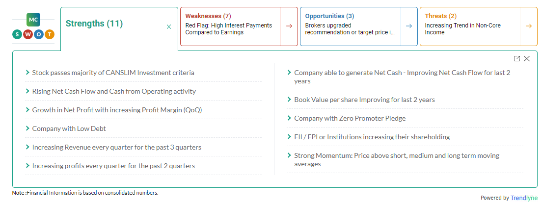This screenshot has width=542, height=204.
Task: Close the Strengths details panel
Action: tap(527, 59)
